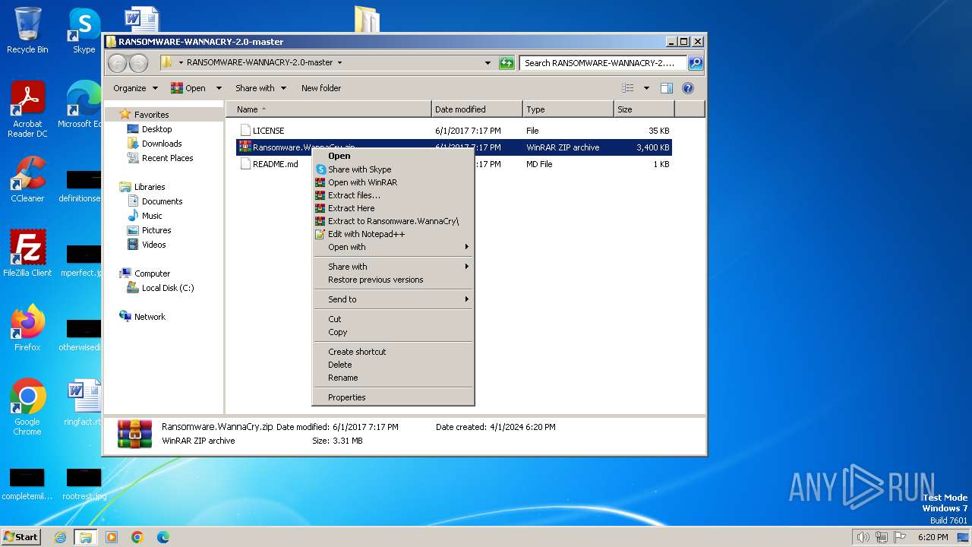Expand Share with context submenu
The image size is (972, 547).
tap(393, 267)
